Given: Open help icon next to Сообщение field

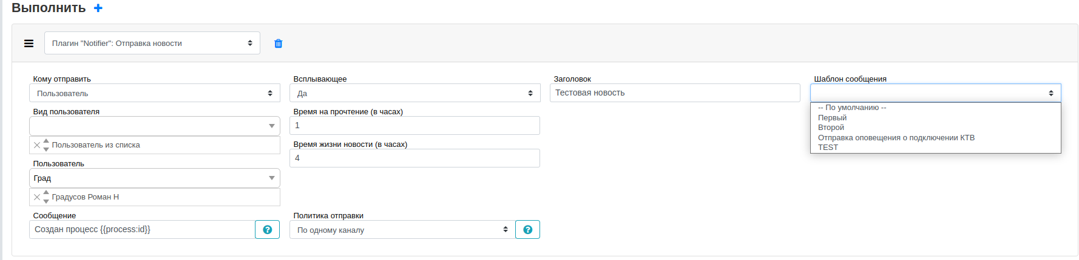Looking at the screenshot, I should click(267, 230).
